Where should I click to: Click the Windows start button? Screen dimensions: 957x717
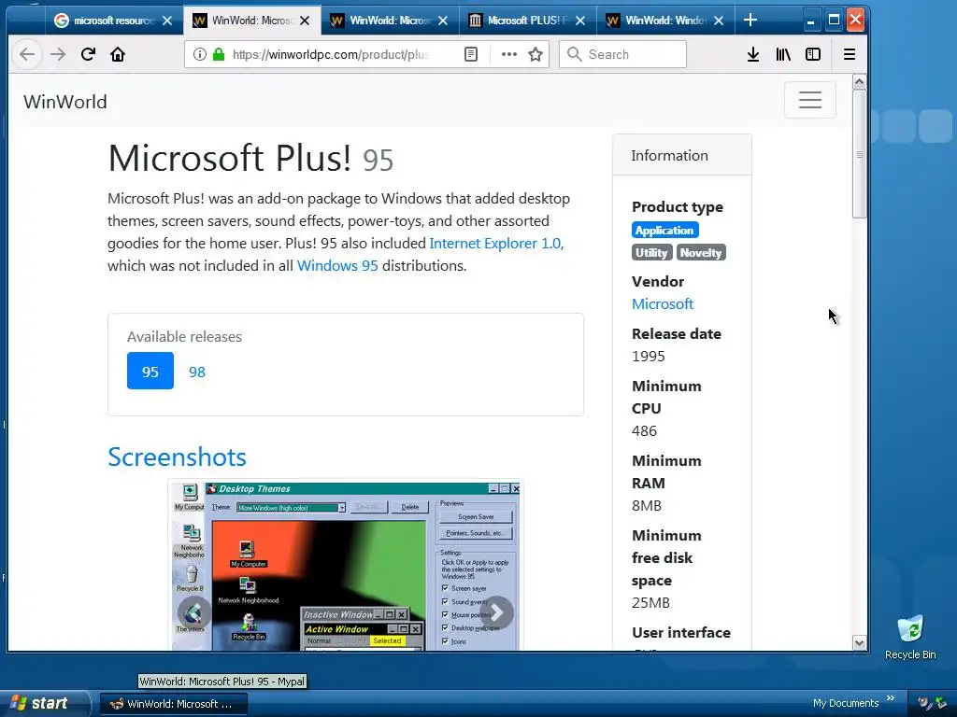[x=41, y=703]
